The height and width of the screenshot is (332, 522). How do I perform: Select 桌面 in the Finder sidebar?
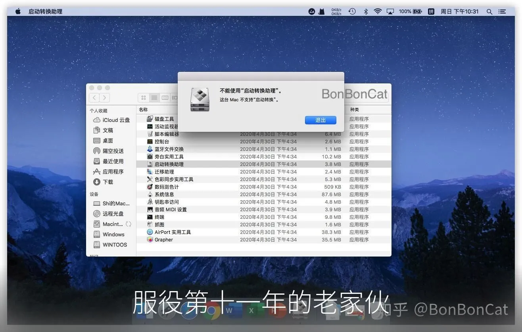pos(103,141)
